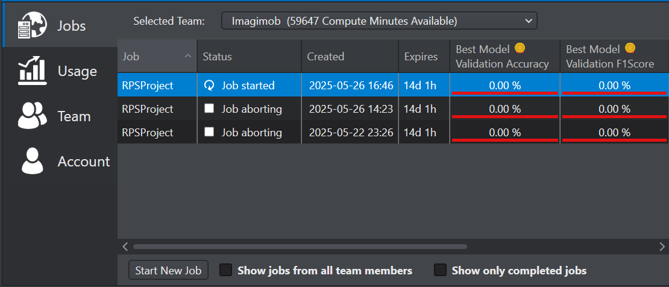Click the Start New Job button
This screenshot has height=287, width=669.
coord(168,270)
